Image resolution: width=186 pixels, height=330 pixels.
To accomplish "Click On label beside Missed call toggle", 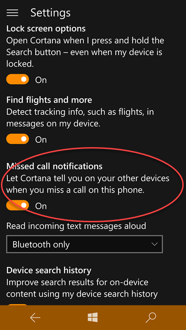I will pos(41,206).
